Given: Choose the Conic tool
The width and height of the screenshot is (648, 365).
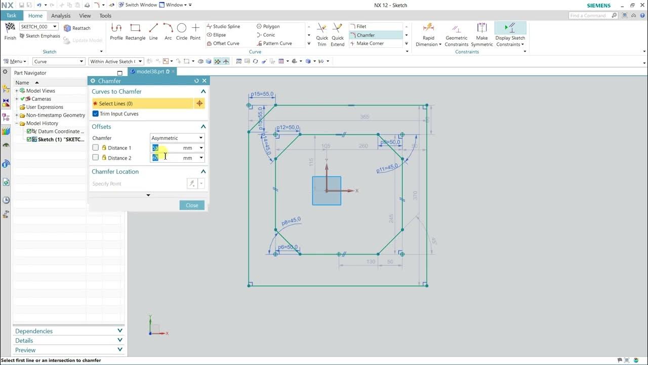Looking at the screenshot, I should coord(266,35).
